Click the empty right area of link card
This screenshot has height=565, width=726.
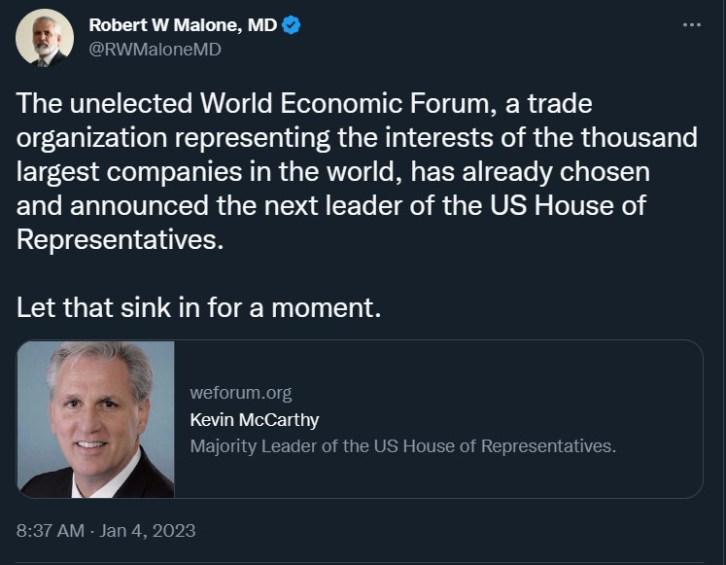click(661, 419)
